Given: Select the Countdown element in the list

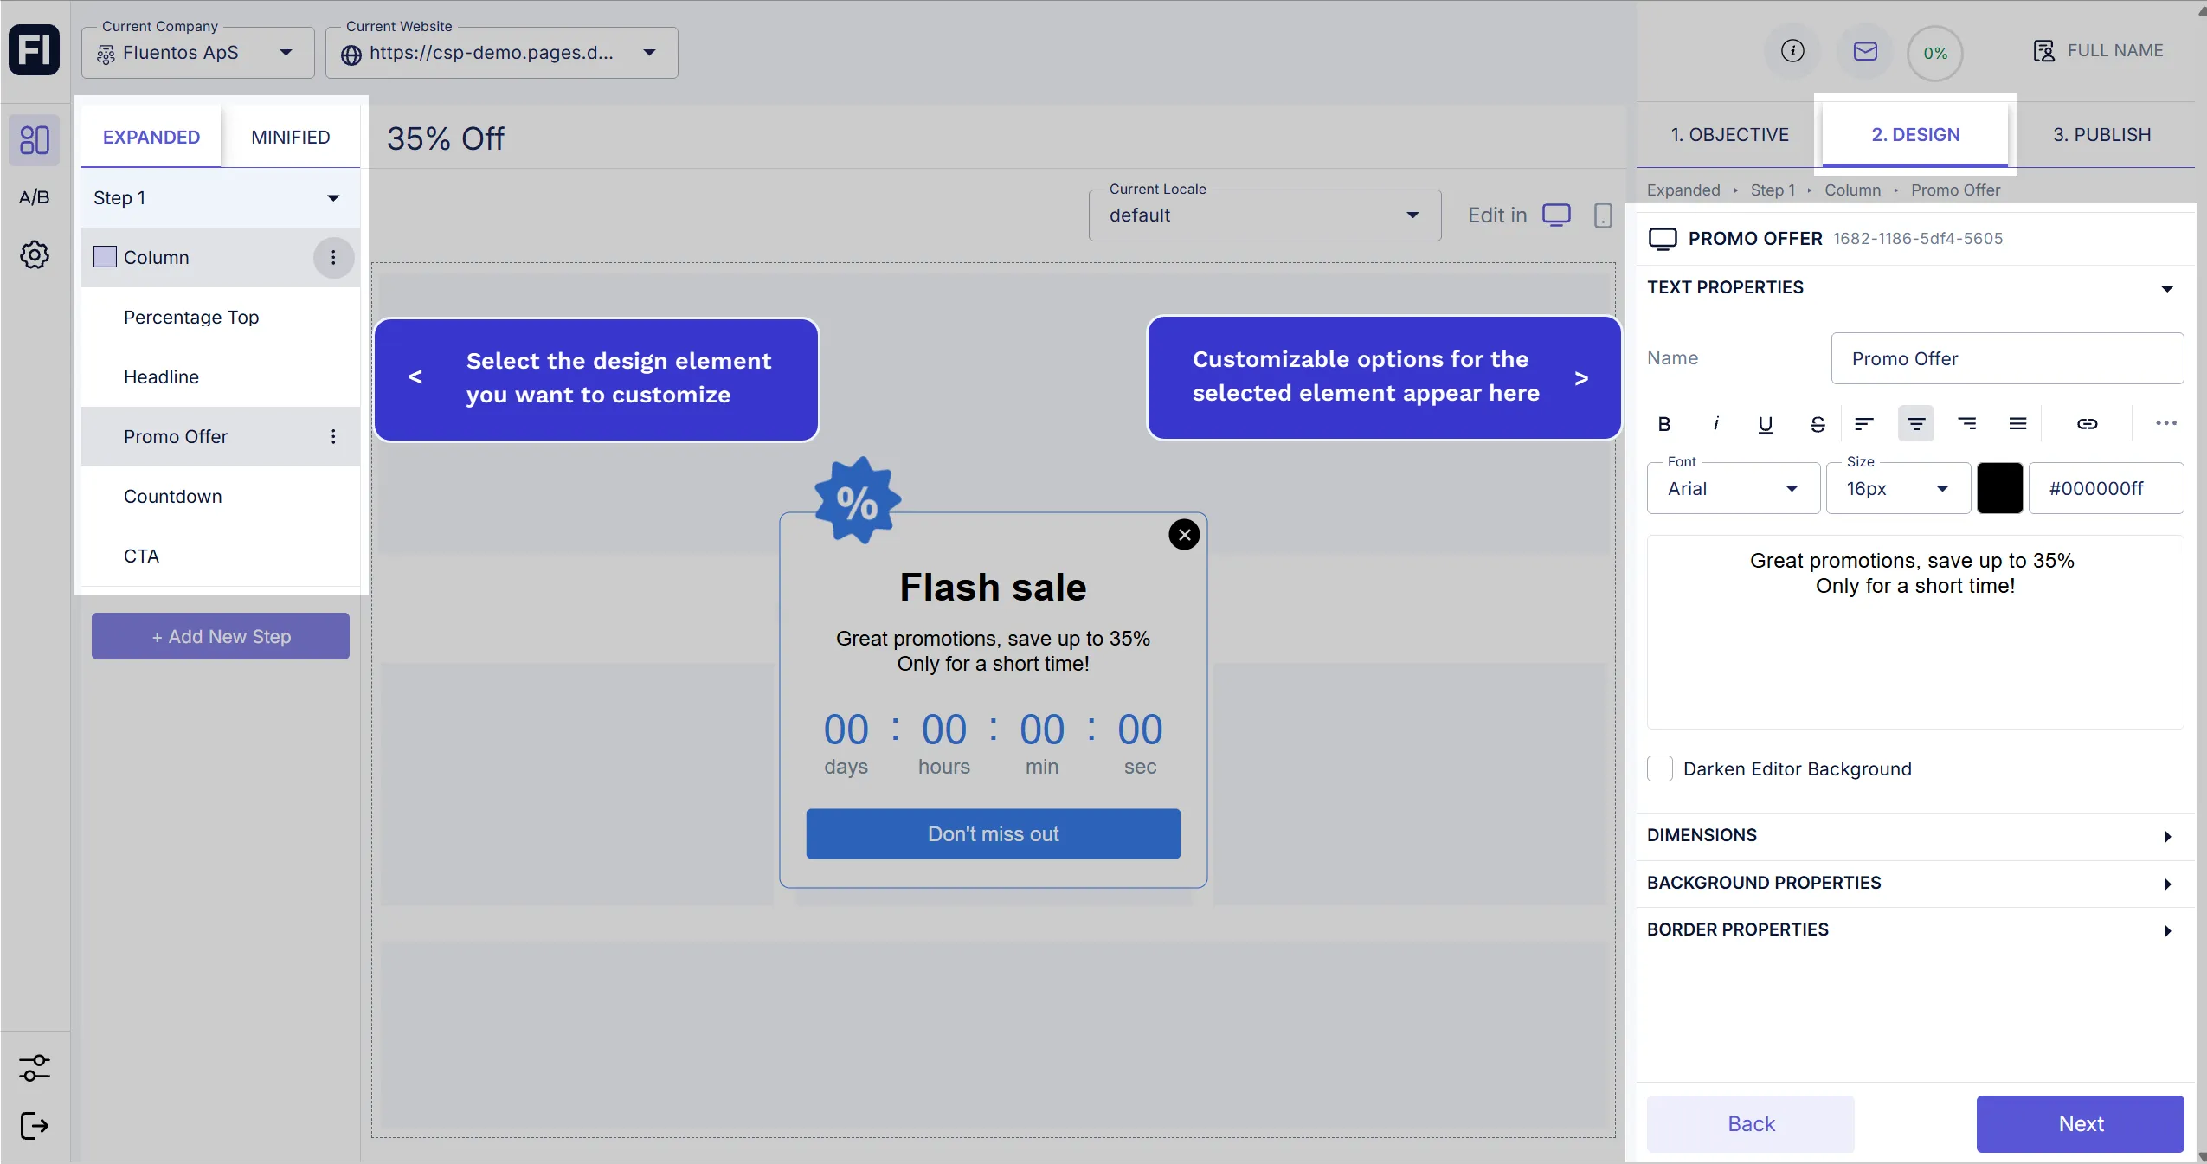Looking at the screenshot, I should point(173,497).
